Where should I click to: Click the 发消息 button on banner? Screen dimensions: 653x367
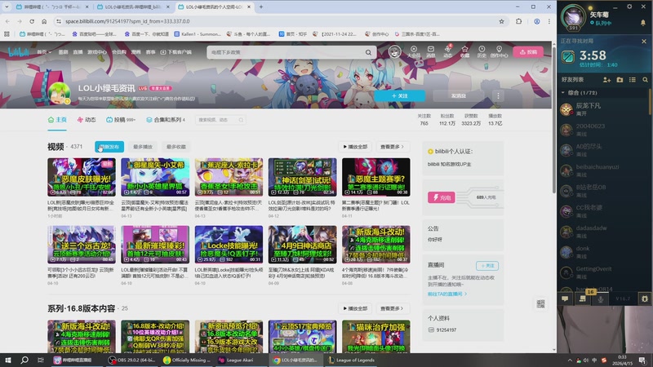point(458,95)
